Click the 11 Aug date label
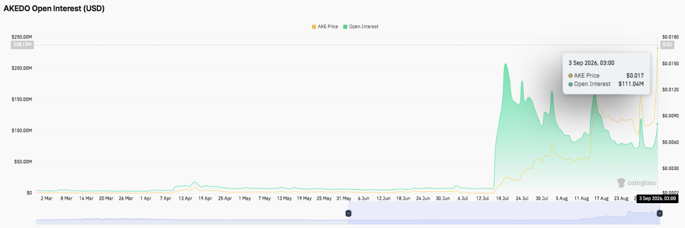The height and width of the screenshot is (228, 685). 581,198
